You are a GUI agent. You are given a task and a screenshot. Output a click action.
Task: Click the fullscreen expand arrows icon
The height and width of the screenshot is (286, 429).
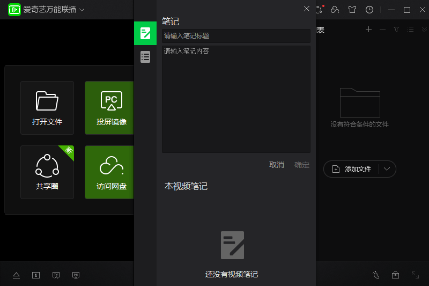415,275
